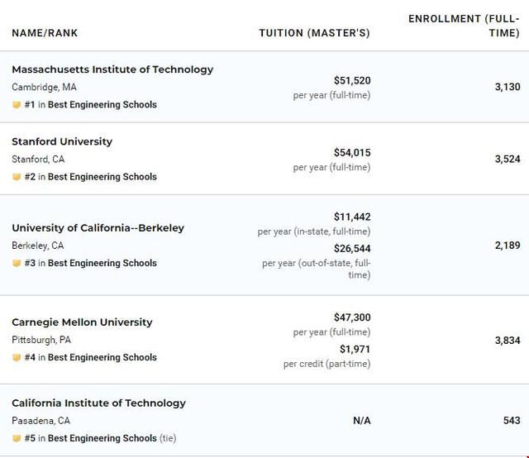Sort by the NAME/RANK column header
Viewport: 529px width, 458px height.
[45, 33]
